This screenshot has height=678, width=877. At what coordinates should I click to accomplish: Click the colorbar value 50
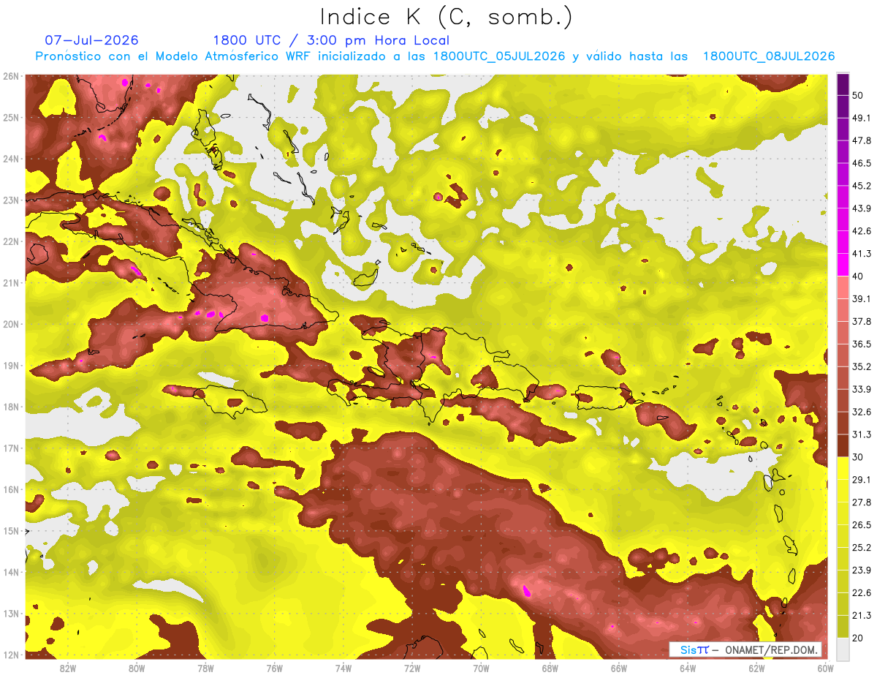coord(859,95)
